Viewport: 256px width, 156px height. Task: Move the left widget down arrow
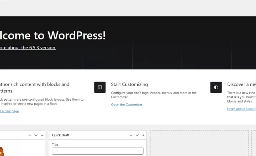pyautogui.click(x=36, y=135)
